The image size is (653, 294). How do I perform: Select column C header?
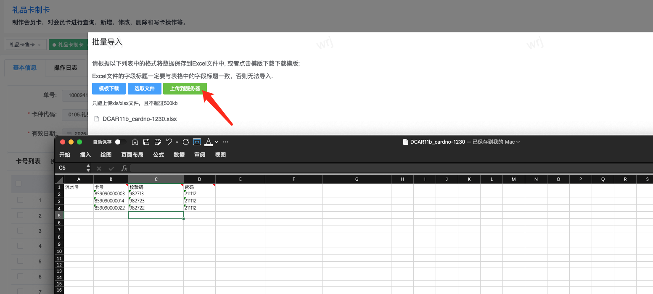click(156, 179)
